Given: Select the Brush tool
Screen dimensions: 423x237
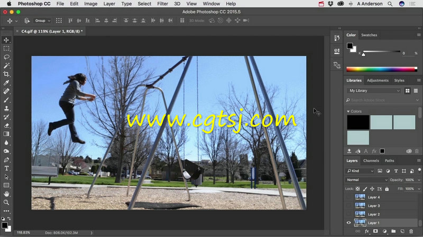Looking at the screenshot, I should pos(6,100).
